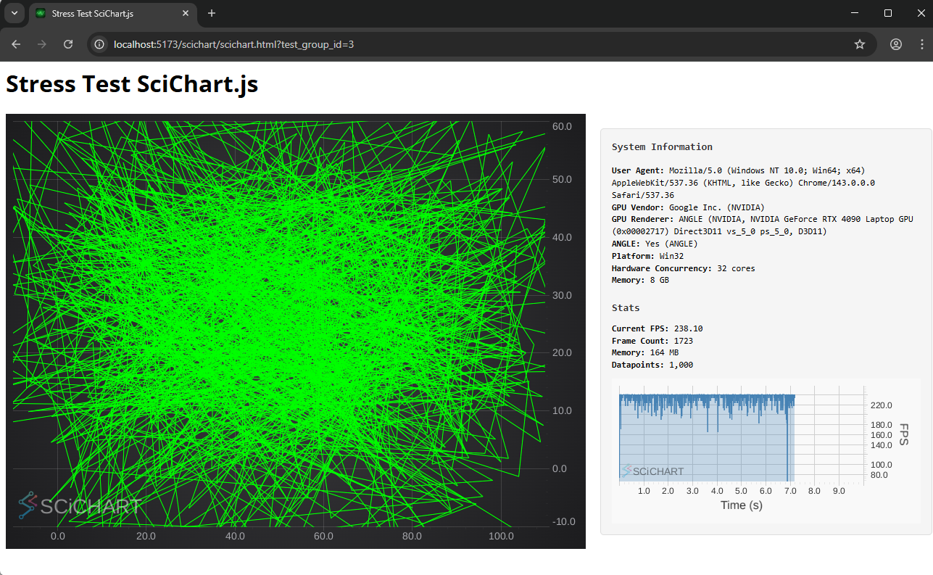Click the localhost URL address bar

(x=435, y=44)
